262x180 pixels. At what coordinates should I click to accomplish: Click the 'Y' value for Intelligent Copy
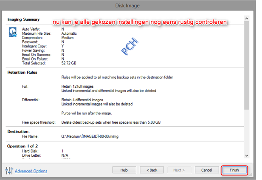pyautogui.click(x=63, y=46)
